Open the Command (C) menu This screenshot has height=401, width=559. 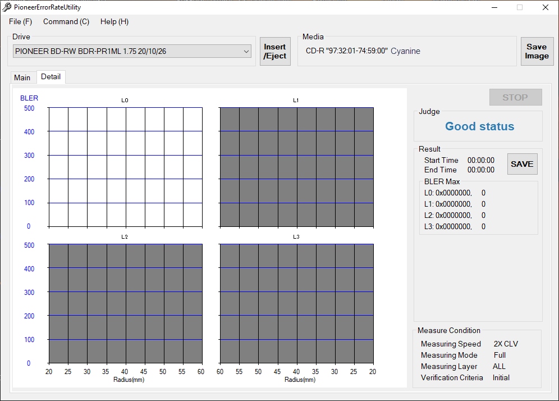point(66,21)
